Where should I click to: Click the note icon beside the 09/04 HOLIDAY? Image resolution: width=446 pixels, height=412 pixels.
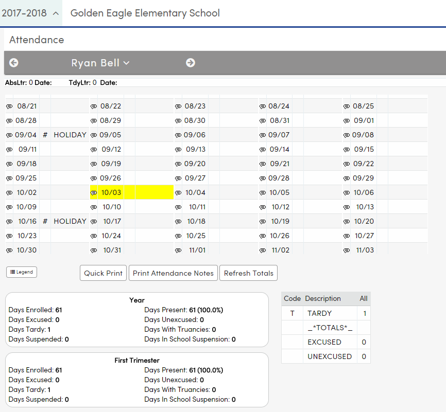[9, 135]
